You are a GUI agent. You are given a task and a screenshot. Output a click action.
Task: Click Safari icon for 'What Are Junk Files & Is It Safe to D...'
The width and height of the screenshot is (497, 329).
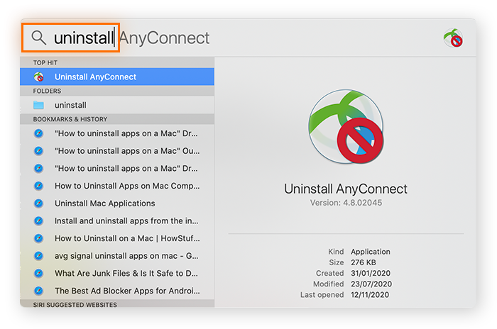[x=38, y=273]
